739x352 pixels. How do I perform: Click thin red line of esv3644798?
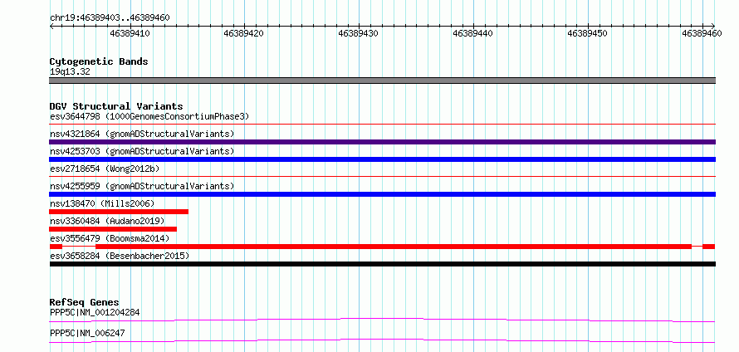click(382, 124)
